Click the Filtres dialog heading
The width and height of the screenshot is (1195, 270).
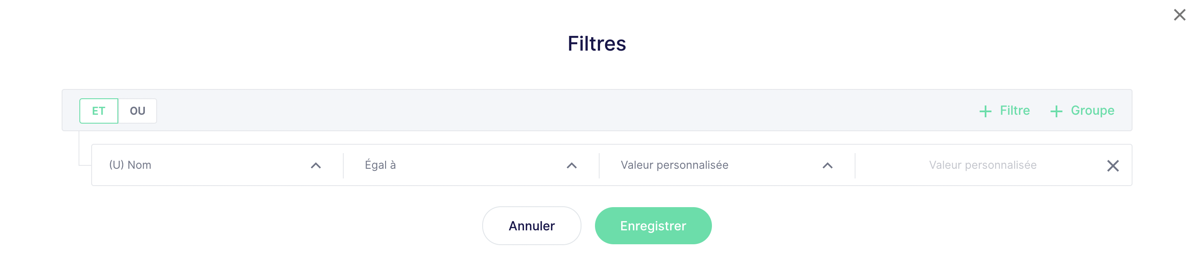tap(597, 43)
